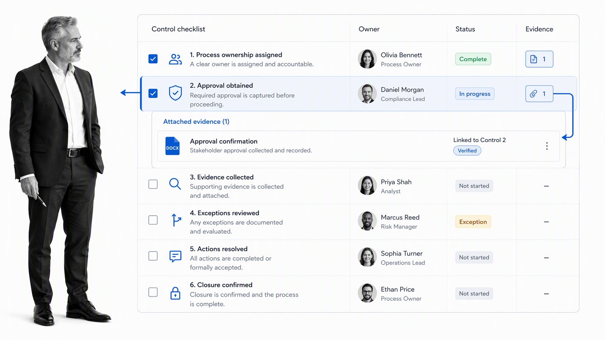Click Olivia Bennett's avatar photo
Screen dimensions: 605x340
[x=367, y=59]
